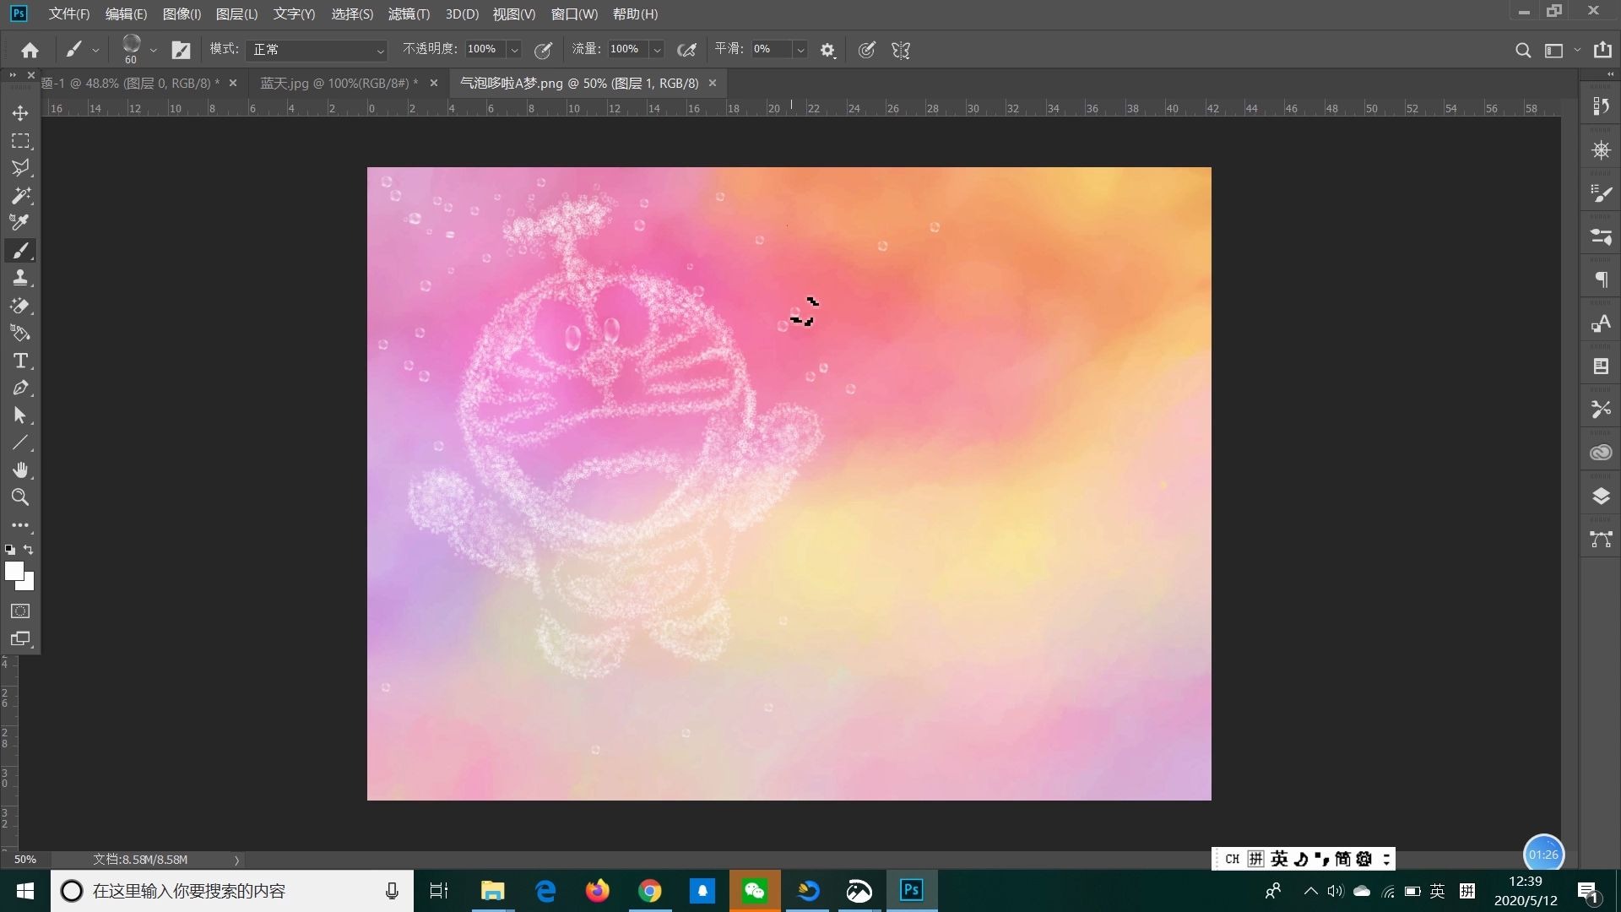Image resolution: width=1621 pixels, height=912 pixels.
Task: Select the Hand tool
Action: point(20,470)
